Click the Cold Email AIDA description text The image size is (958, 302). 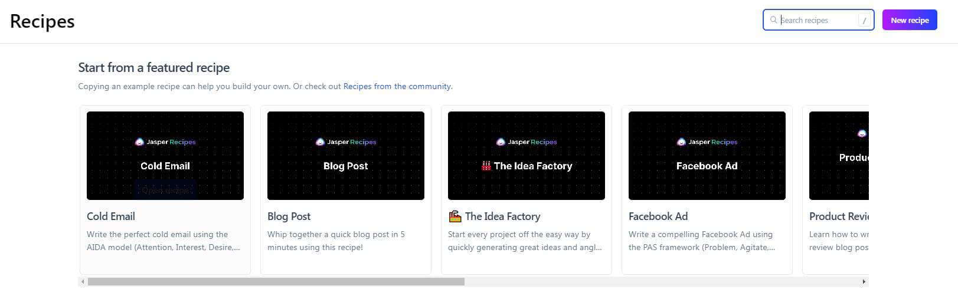[164, 241]
